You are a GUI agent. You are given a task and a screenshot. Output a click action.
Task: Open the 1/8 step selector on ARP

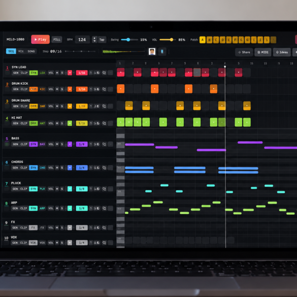pyautogui.click(x=82, y=208)
